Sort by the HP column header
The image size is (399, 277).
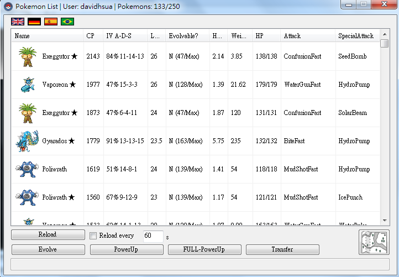click(266, 36)
